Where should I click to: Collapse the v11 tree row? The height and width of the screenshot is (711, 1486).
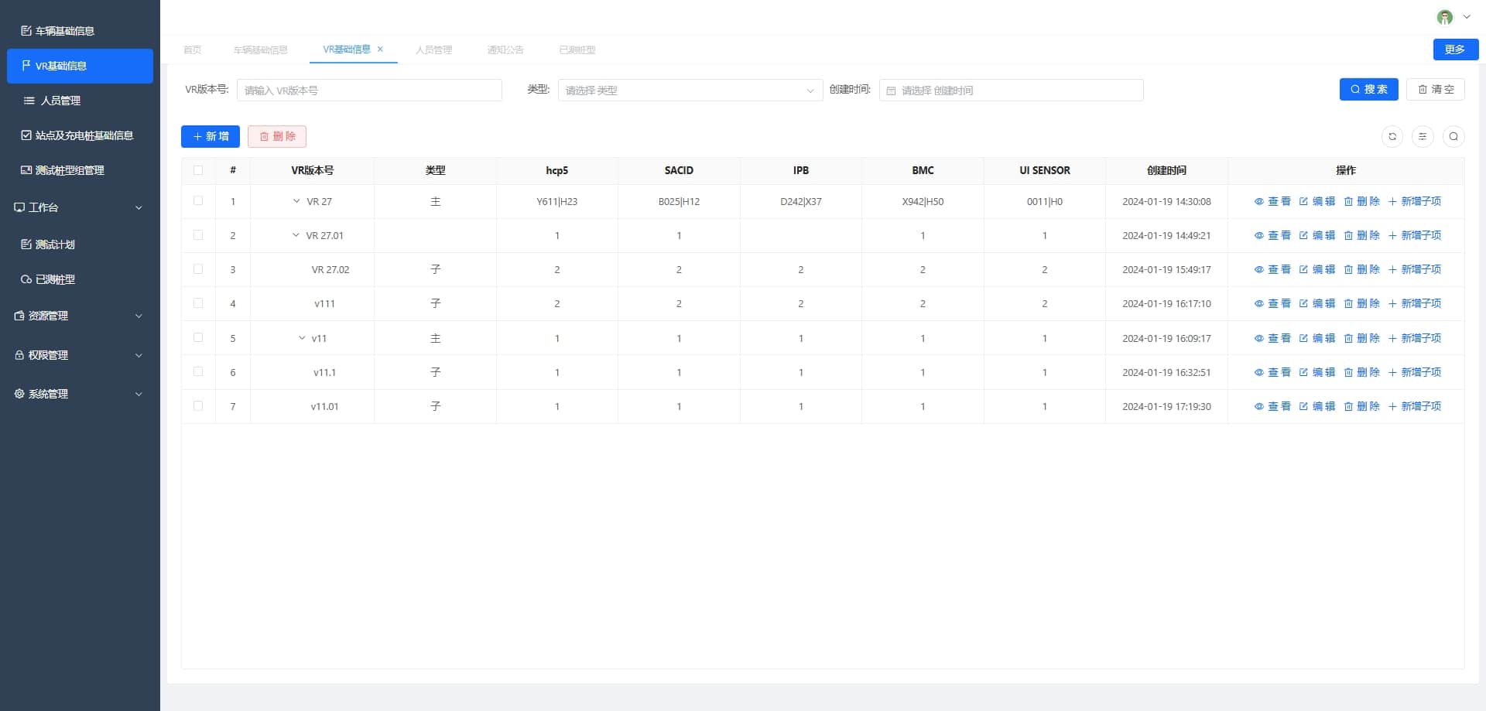tap(302, 338)
